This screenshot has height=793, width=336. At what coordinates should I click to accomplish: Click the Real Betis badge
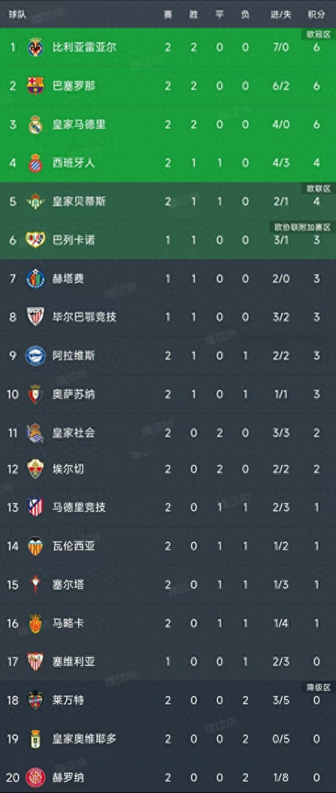(x=35, y=201)
